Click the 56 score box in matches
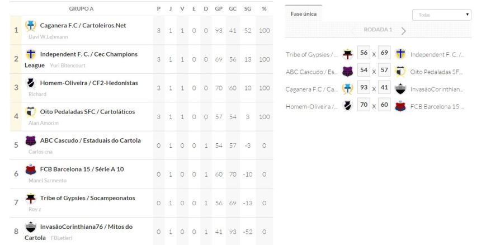This screenshot has height=245, width=486. coord(364,54)
